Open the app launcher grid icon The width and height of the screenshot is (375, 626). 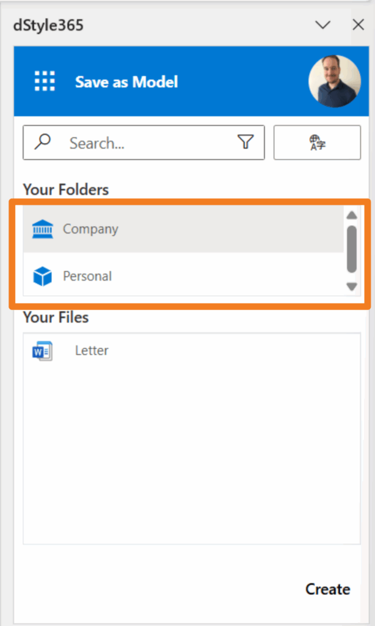(x=45, y=81)
